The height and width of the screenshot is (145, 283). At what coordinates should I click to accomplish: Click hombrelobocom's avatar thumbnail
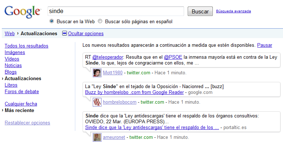(x=97, y=102)
